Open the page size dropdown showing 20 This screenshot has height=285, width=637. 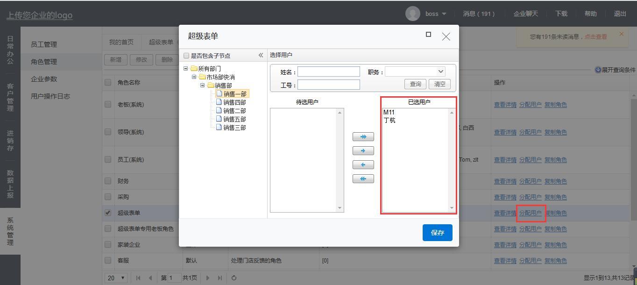point(116,278)
